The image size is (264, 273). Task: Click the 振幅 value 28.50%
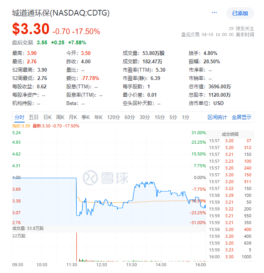211,61
